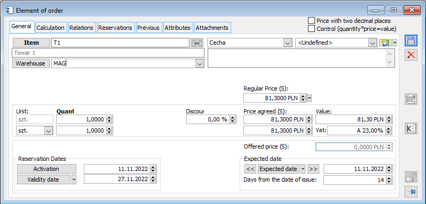Switch to the Reservations tab

coord(115,28)
